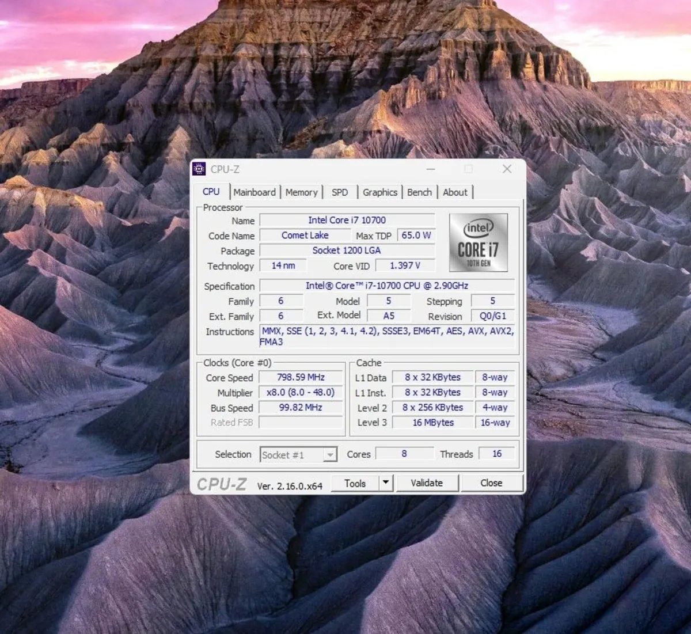Click the Max TDP value '65.0 W'

pos(416,235)
